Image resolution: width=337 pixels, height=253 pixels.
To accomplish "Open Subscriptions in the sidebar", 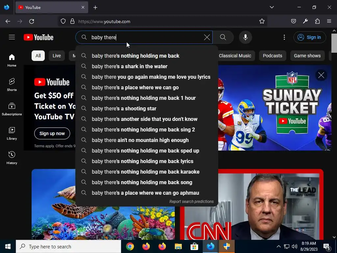I will click(12, 109).
